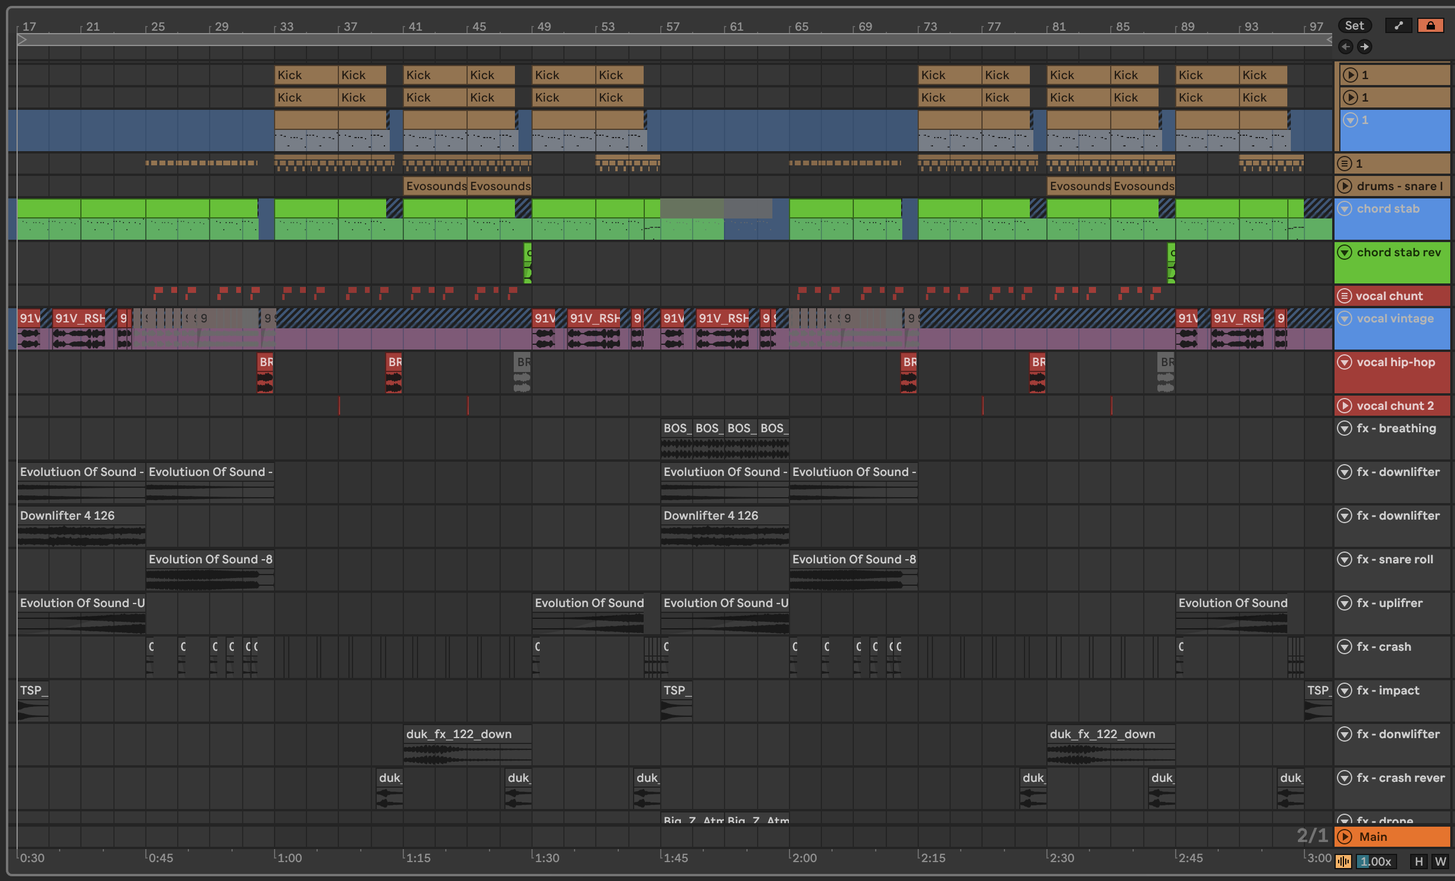This screenshot has height=881, width=1455.
Task: Fold the fx - impact track triangle
Action: (1345, 690)
